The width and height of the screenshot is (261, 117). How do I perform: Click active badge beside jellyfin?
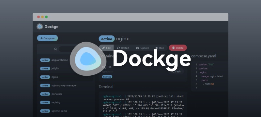coord(45,69)
